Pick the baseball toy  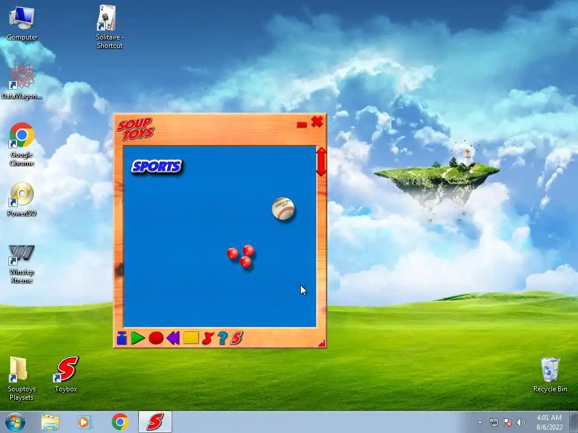pyautogui.click(x=283, y=209)
